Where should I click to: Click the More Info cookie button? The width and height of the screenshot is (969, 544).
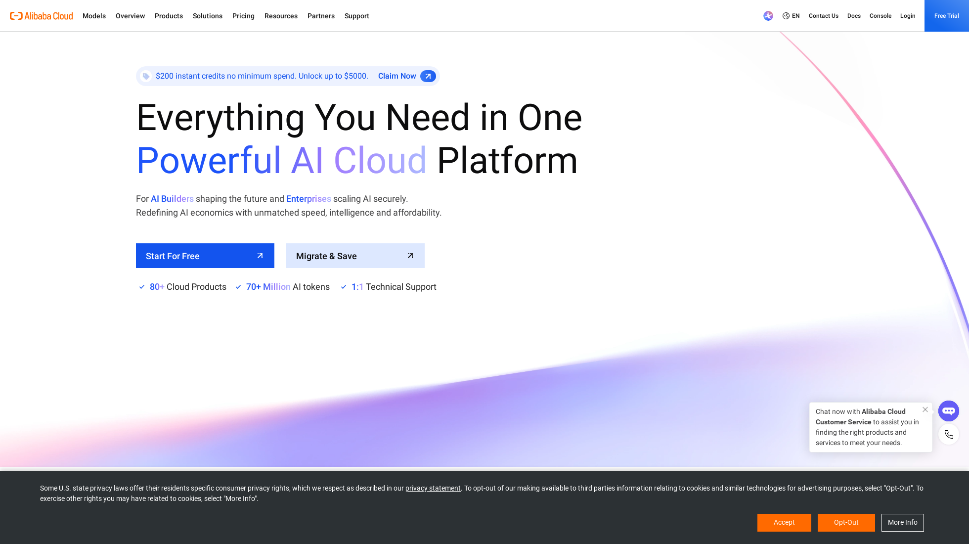point(903,523)
